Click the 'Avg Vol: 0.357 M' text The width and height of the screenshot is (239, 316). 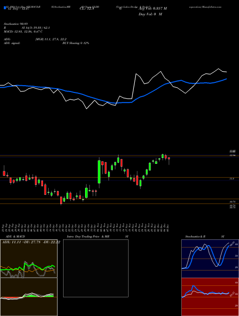[x=152, y=9]
